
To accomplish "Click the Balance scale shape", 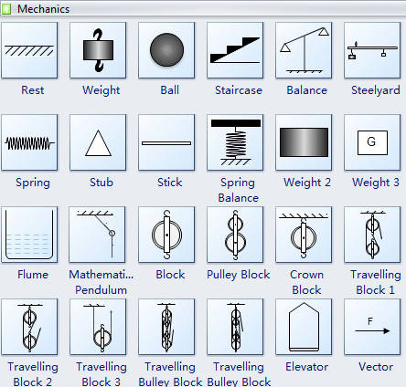I will (304, 50).
